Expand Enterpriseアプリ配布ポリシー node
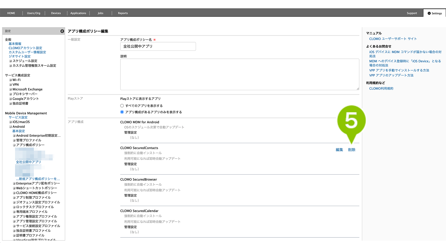This screenshot has height=251, width=446. [x=14, y=183]
